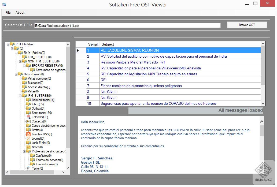Collapse the NON_IPM_SUBTREE folder

(20, 61)
